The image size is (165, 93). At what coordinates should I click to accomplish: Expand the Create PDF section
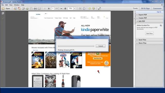(149, 18)
